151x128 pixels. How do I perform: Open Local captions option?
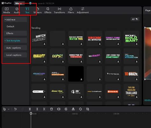pyautogui.click(x=15, y=55)
